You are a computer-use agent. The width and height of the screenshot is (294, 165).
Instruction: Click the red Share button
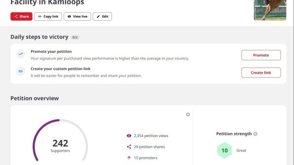(x=21, y=16)
